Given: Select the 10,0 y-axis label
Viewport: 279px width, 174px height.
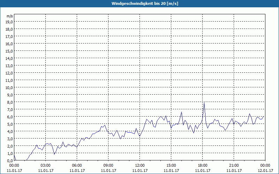Looking at the screenshot, I should point(9,88).
